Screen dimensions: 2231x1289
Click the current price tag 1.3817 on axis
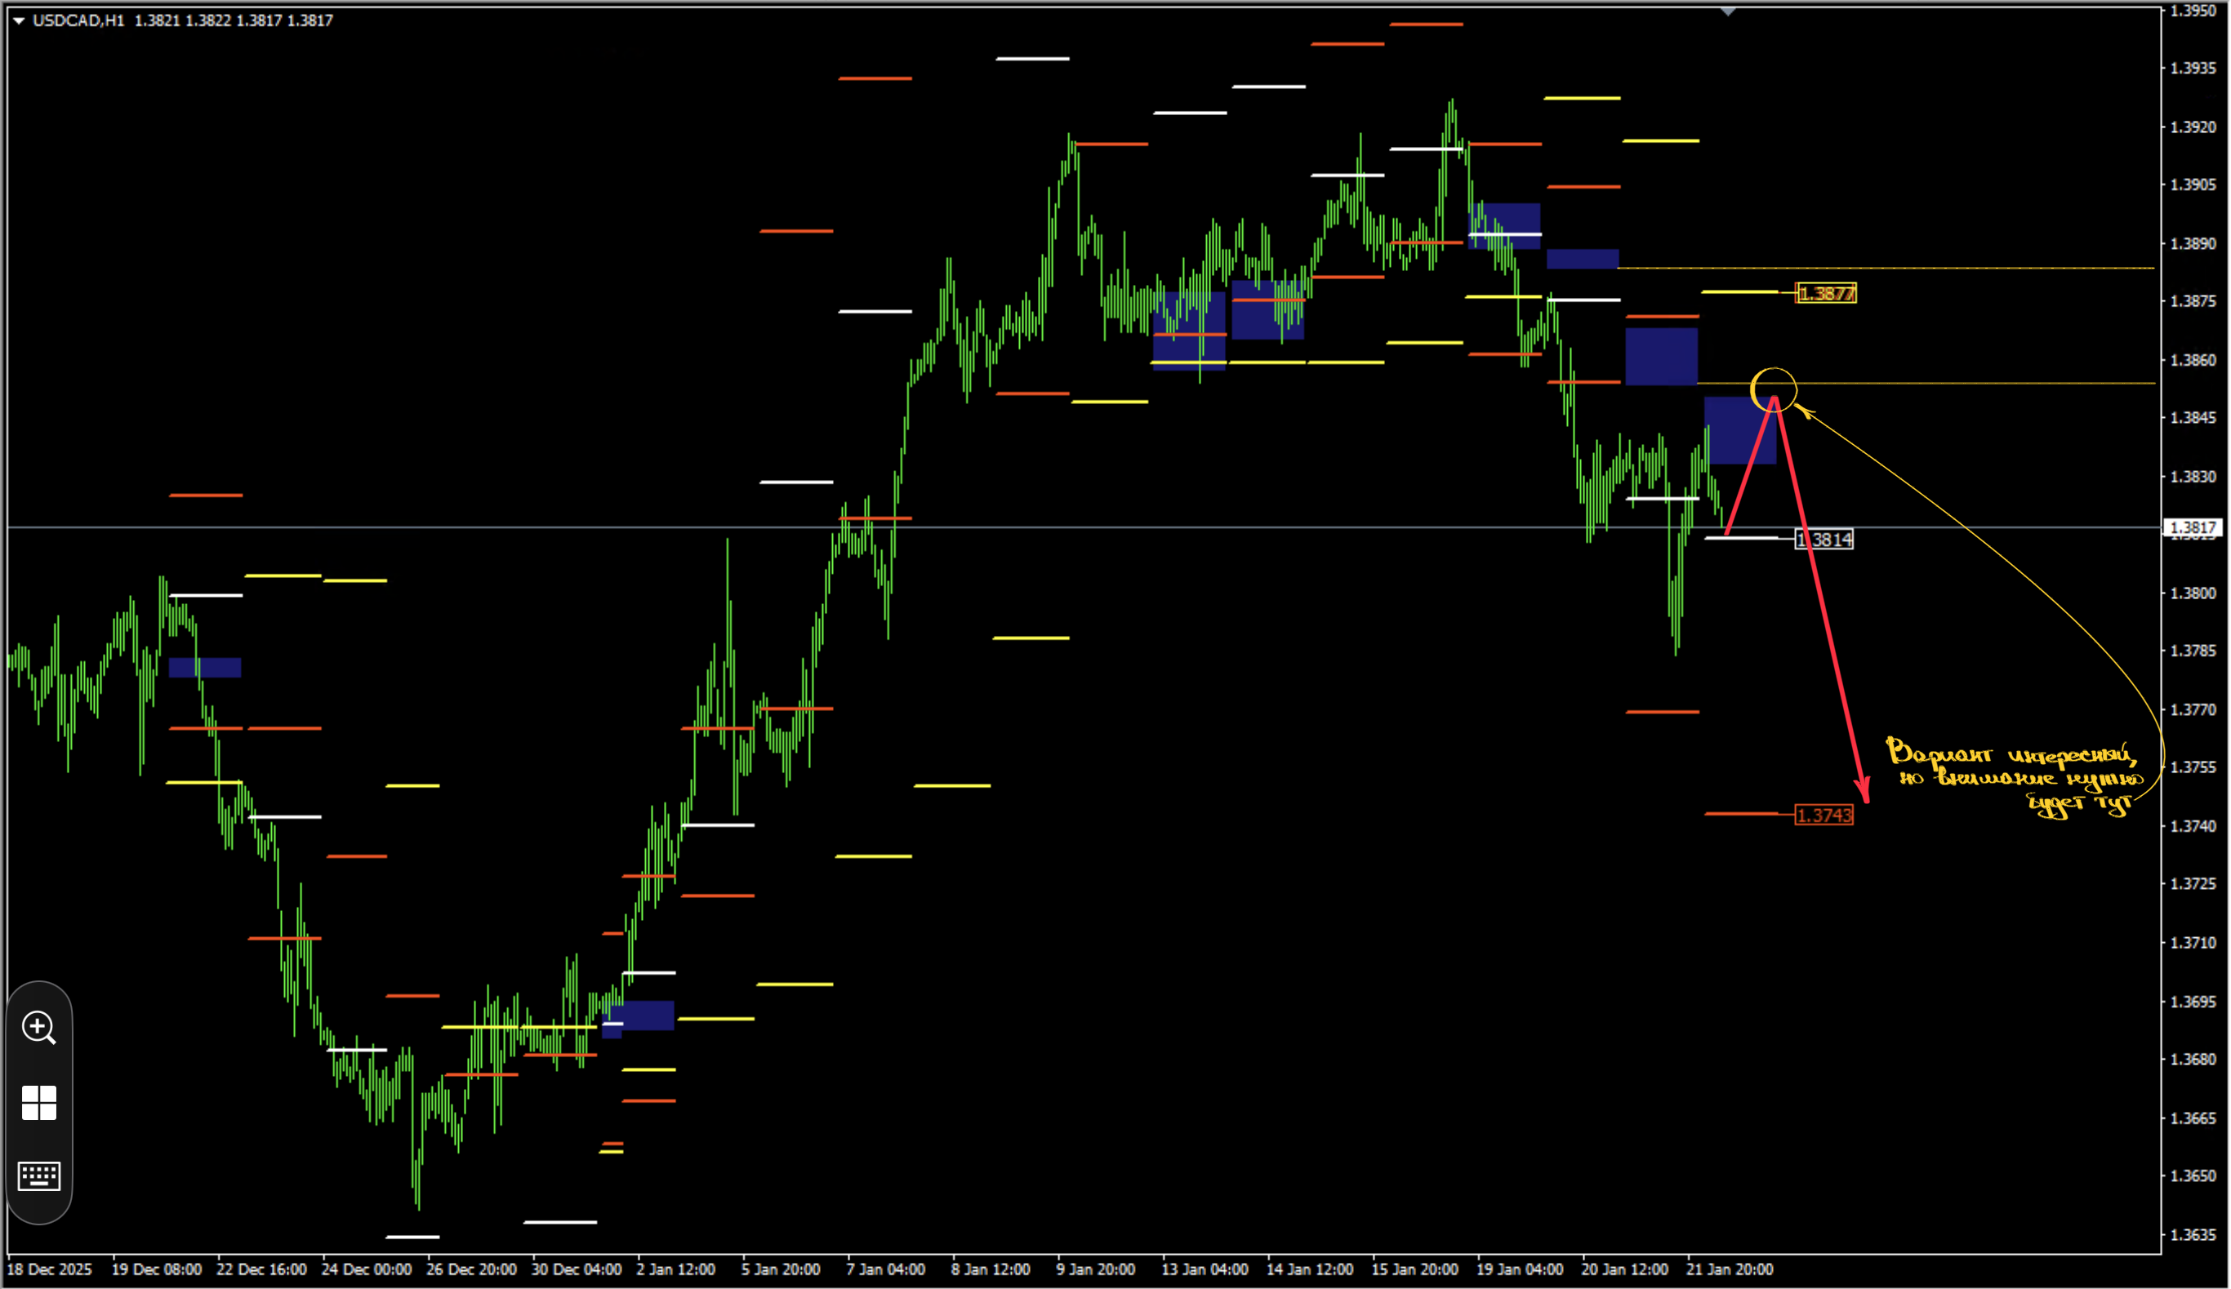coord(2192,527)
